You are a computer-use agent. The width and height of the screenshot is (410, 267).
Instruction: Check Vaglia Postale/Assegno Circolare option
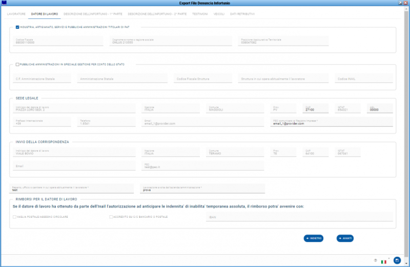click(14, 217)
